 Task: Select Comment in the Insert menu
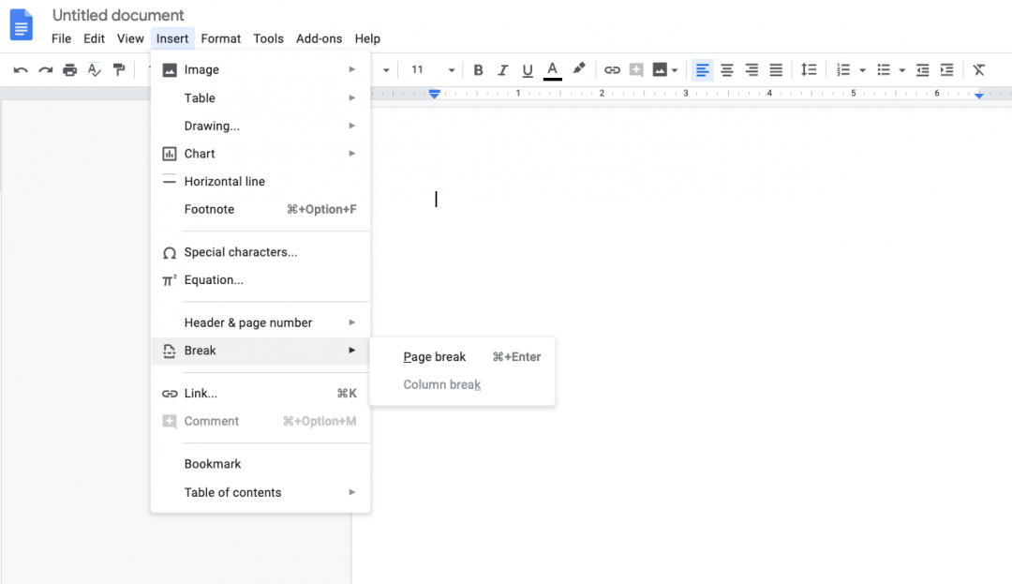click(x=260, y=422)
